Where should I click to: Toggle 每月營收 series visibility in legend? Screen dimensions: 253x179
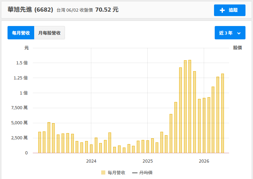point(113,172)
